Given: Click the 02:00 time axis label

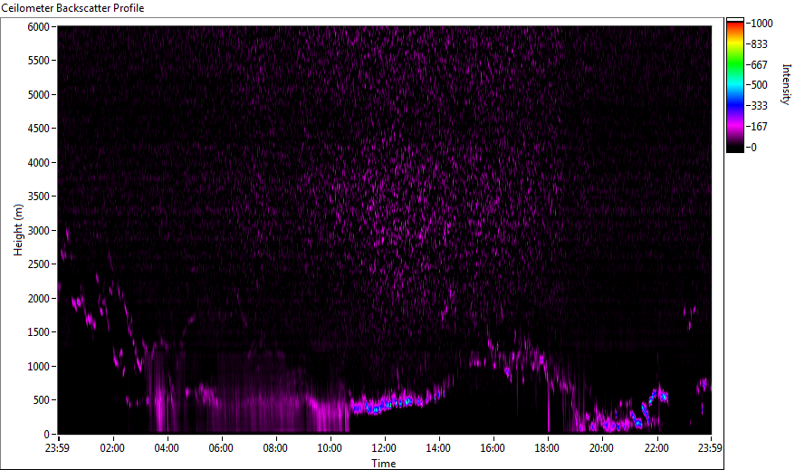Looking at the screenshot, I should click(112, 448).
